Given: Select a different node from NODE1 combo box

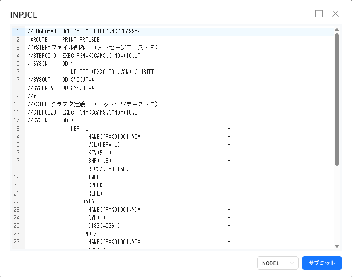Looking at the screenshot, I should click(x=278, y=263).
